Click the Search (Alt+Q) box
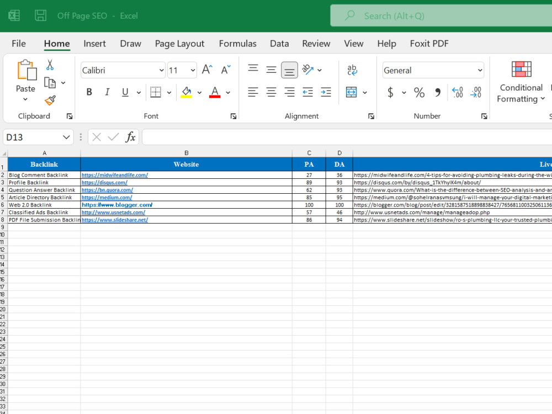This screenshot has width=552, height=414. 441,15
